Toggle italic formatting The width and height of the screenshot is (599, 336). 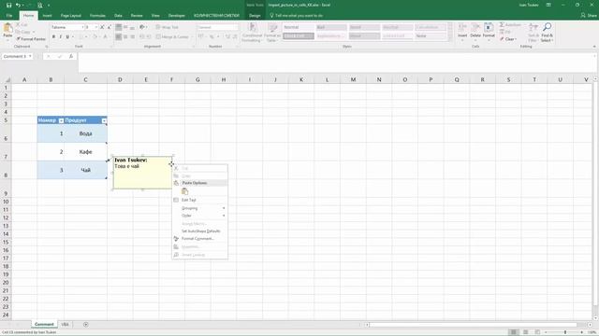(x=60, y=36)
